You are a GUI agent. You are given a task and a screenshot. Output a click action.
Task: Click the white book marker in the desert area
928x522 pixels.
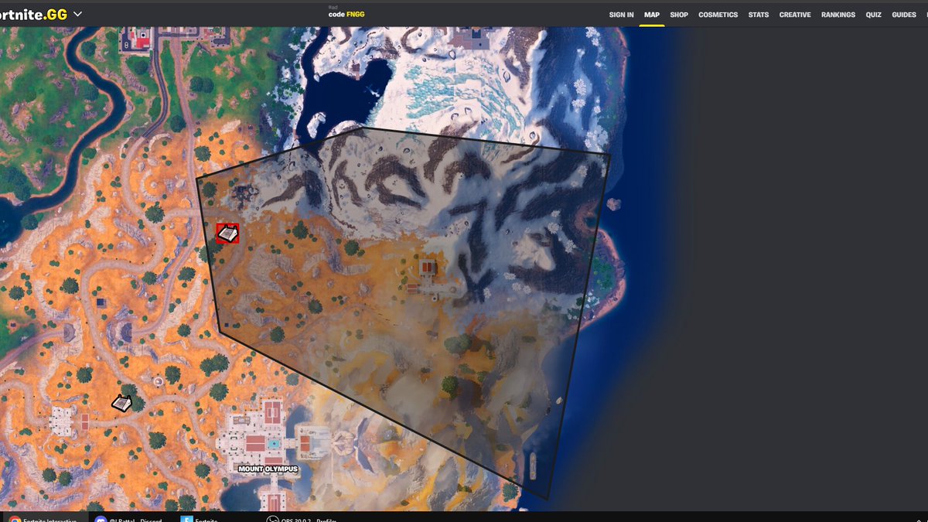click(121, 402)
